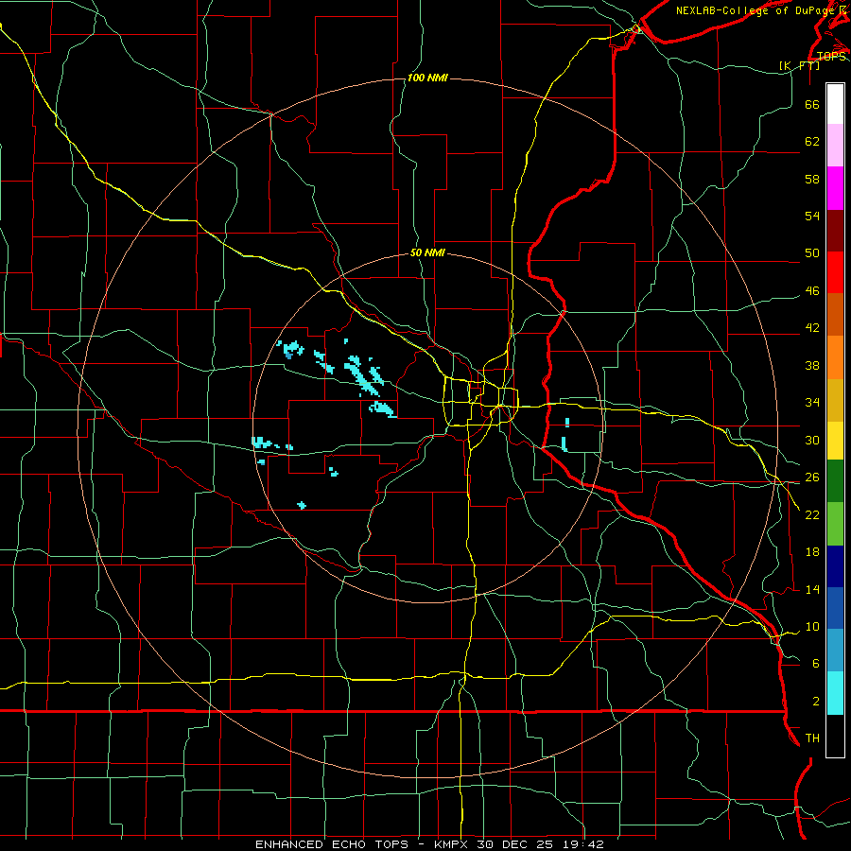Click legend value "50"
Screen dimensions: 851x851
(812, 253)
